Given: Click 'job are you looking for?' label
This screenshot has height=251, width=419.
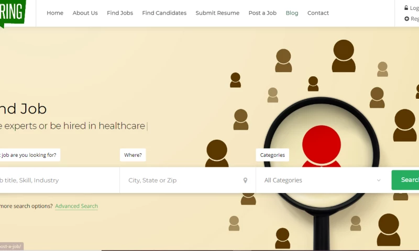Looking at the screenshot, I should click(x=30, y=155).
